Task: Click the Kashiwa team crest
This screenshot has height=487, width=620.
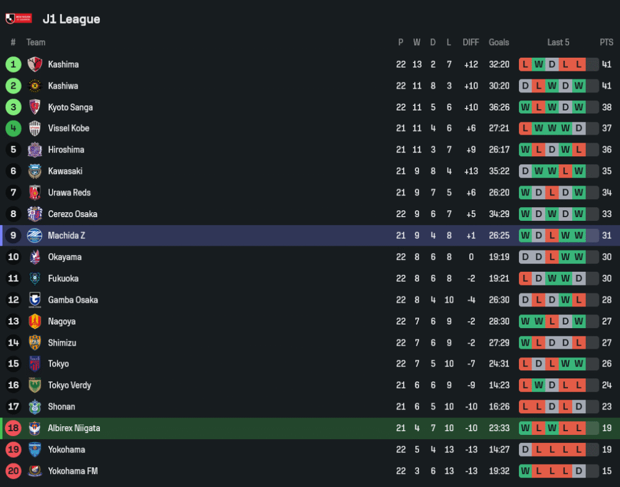Action: (x=35, y=86)
